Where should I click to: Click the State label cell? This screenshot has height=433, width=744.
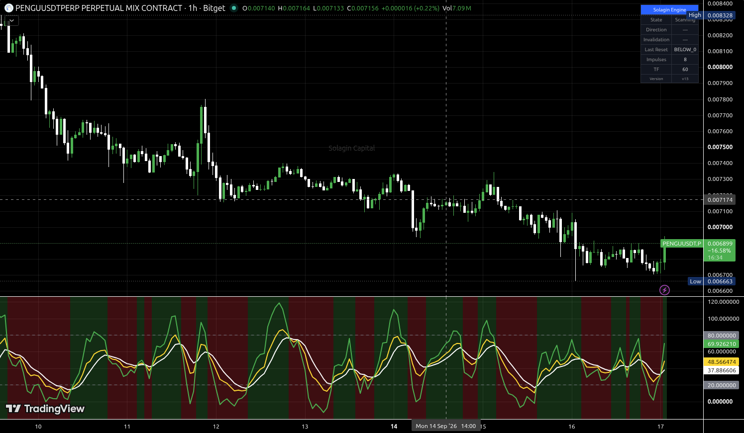click(656, 20)
